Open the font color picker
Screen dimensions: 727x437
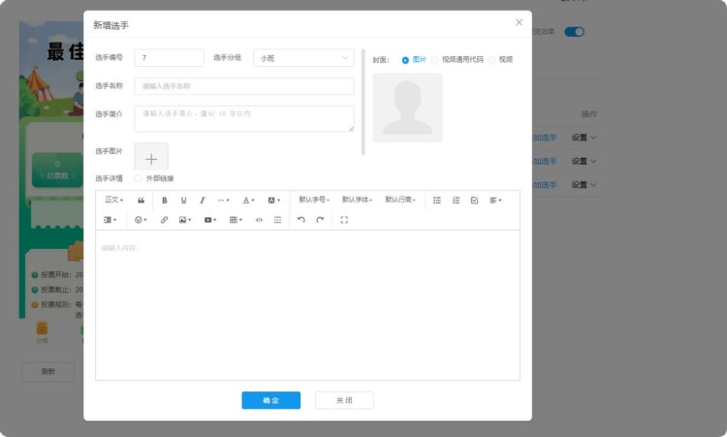point(248,201)
